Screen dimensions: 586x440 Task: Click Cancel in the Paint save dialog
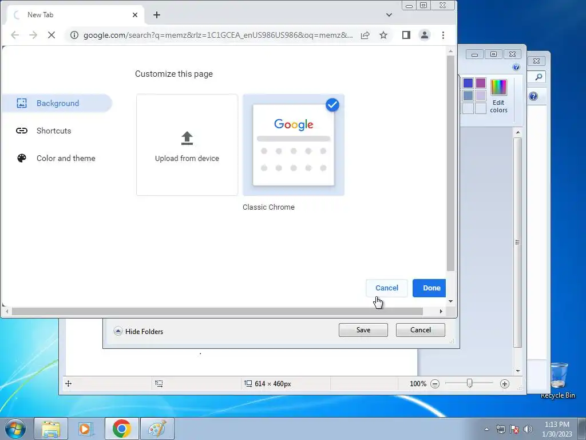click(x=421, y=330)
